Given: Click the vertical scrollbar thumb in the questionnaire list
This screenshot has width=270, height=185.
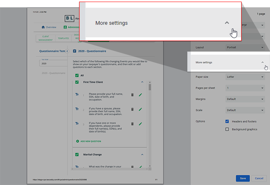Looking at the screenshot, I should coord(150,87).
